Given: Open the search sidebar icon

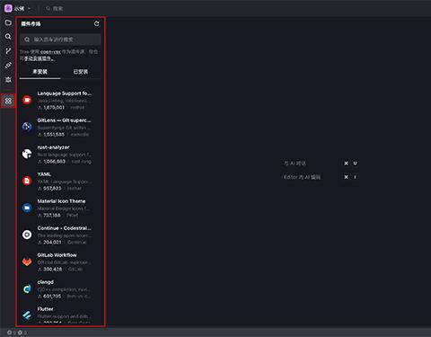Looking at the screenshot, I should [x=8, y=37].
